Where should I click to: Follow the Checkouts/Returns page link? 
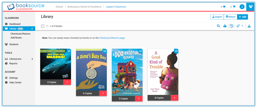tap(112, 38)
